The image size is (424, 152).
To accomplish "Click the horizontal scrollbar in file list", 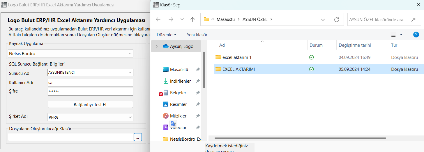I will point(300,139).
